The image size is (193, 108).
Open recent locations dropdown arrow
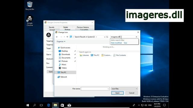(x=64, y=37)
